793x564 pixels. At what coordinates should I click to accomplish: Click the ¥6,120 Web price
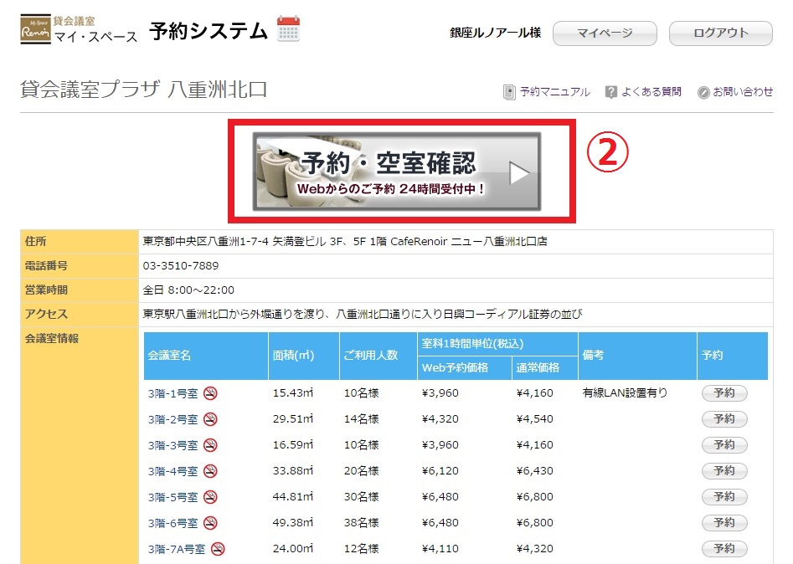click(x=440, y=470)
